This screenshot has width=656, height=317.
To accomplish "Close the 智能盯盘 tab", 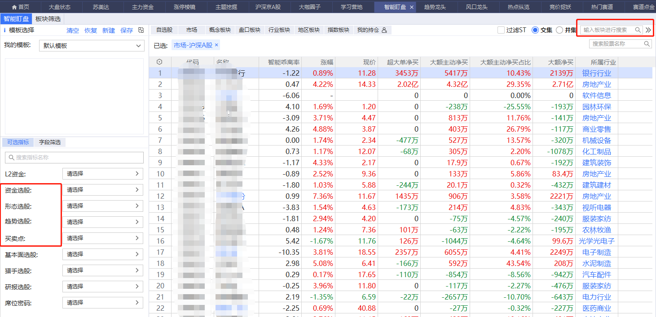I will tap(412, 7).
